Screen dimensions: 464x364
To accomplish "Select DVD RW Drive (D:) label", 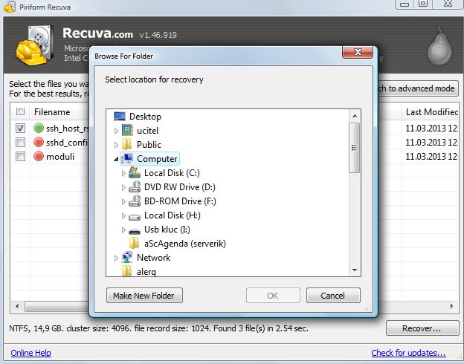I will click(180, 187).
